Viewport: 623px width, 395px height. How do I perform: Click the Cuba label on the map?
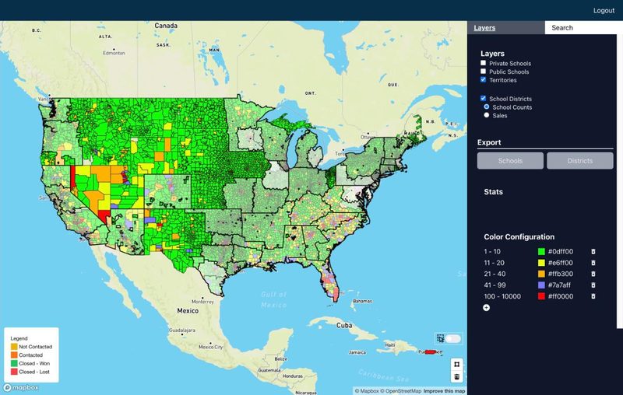344,325
